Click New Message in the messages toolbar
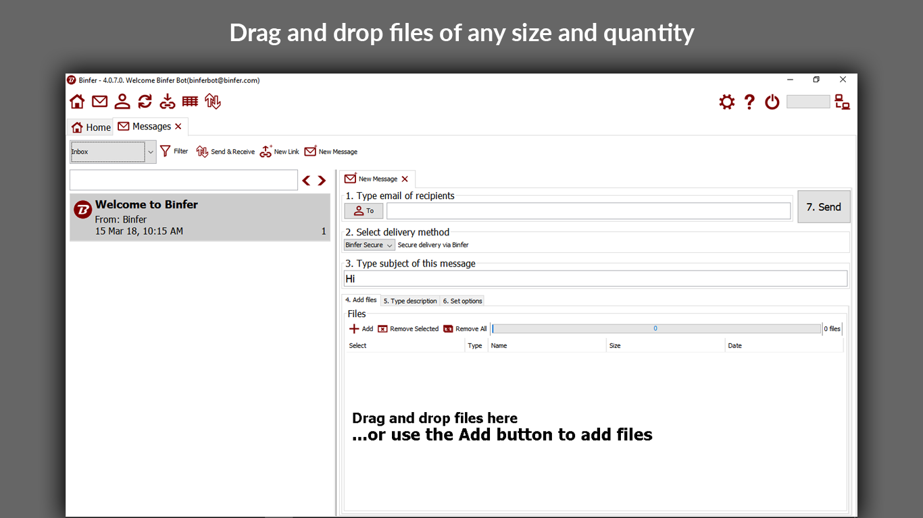Screen dimensions: 923x518 pos(330,152)
